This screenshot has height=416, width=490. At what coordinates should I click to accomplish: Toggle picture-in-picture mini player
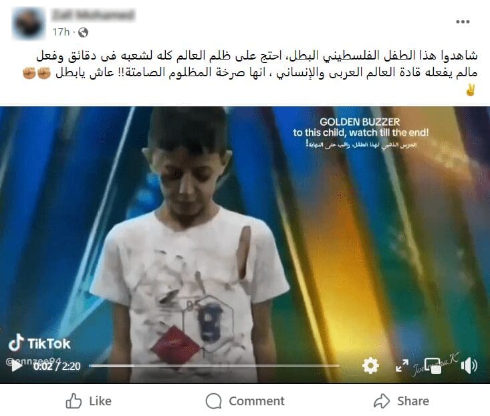click(433, 366)
